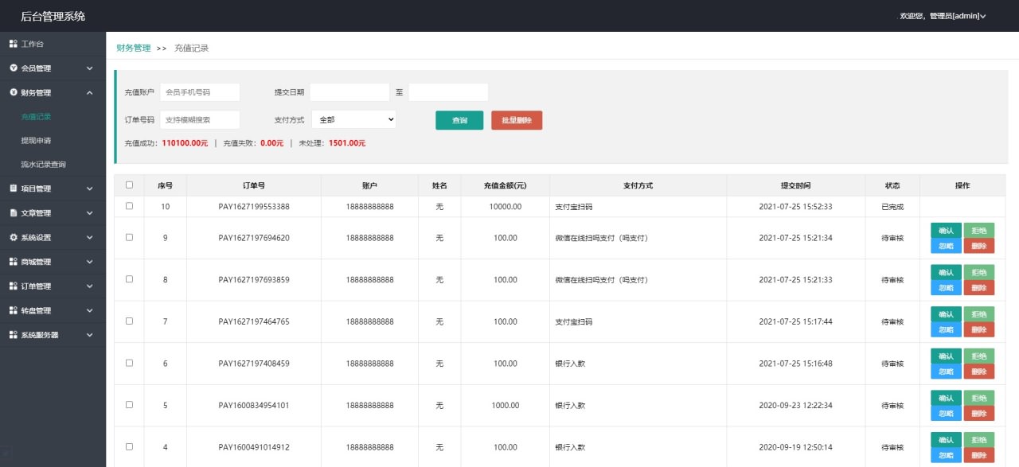
Task: Click the 查询 search button
Action: click(x=459, y=120)
